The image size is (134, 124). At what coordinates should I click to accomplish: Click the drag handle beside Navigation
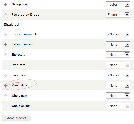point(5,4)
